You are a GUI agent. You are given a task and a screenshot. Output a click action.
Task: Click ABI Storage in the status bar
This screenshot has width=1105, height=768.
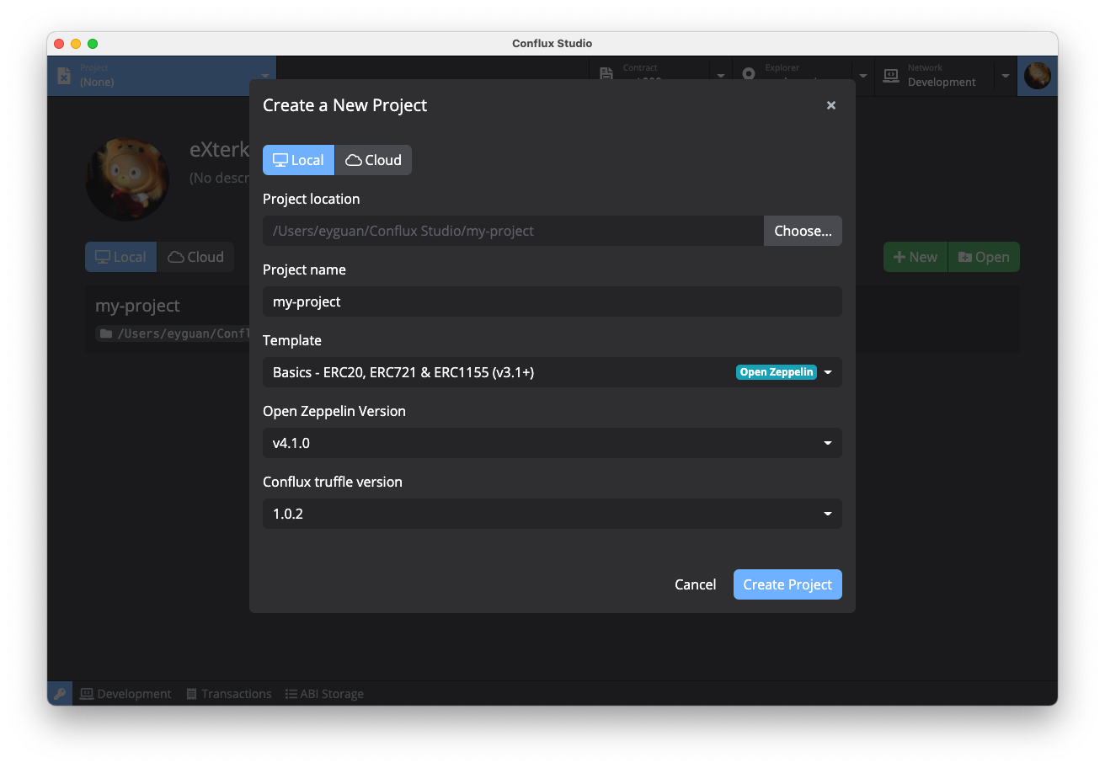[324, 694]
